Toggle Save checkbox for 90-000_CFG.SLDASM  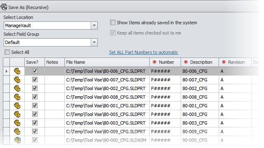35,140
